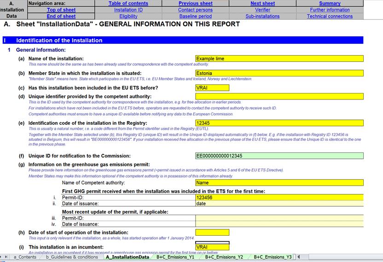Image resolution: width=383 pixels, height=262 pixels.
Task: Select most recent update Permit-ID field
Action: (279, 218)
